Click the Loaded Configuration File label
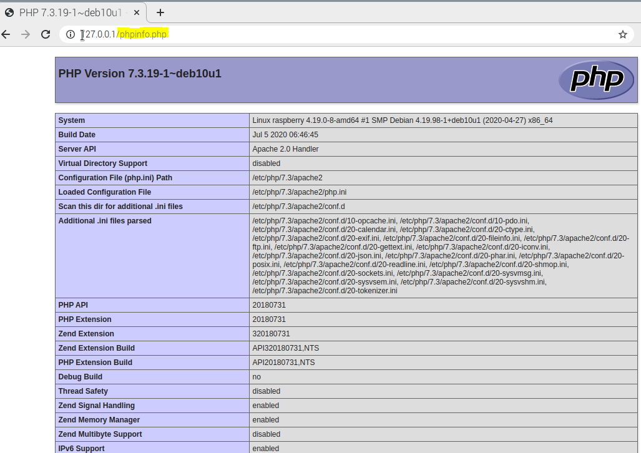 click(x=105, y=192)
